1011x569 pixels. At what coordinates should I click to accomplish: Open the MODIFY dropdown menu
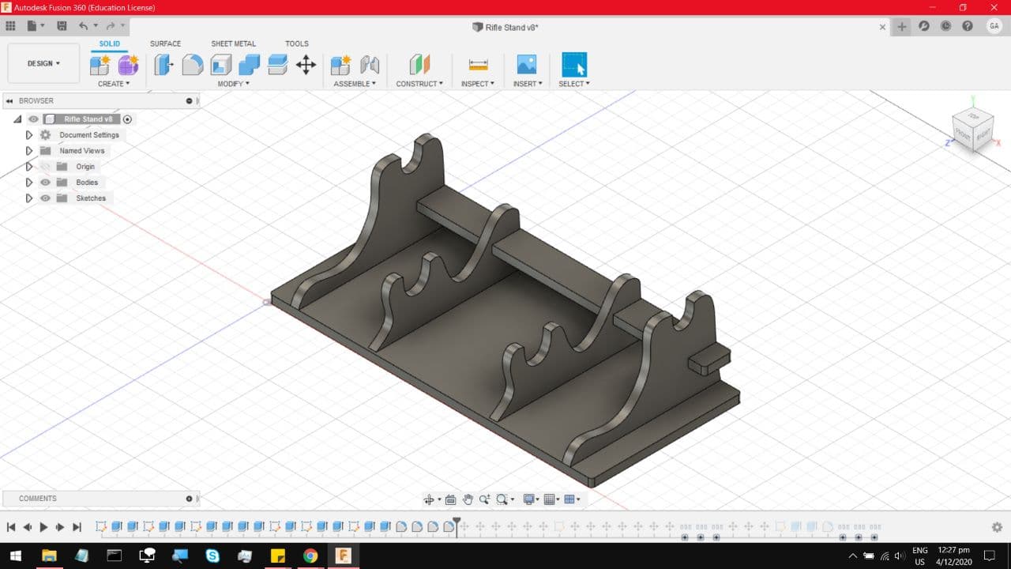pos(234,84)
